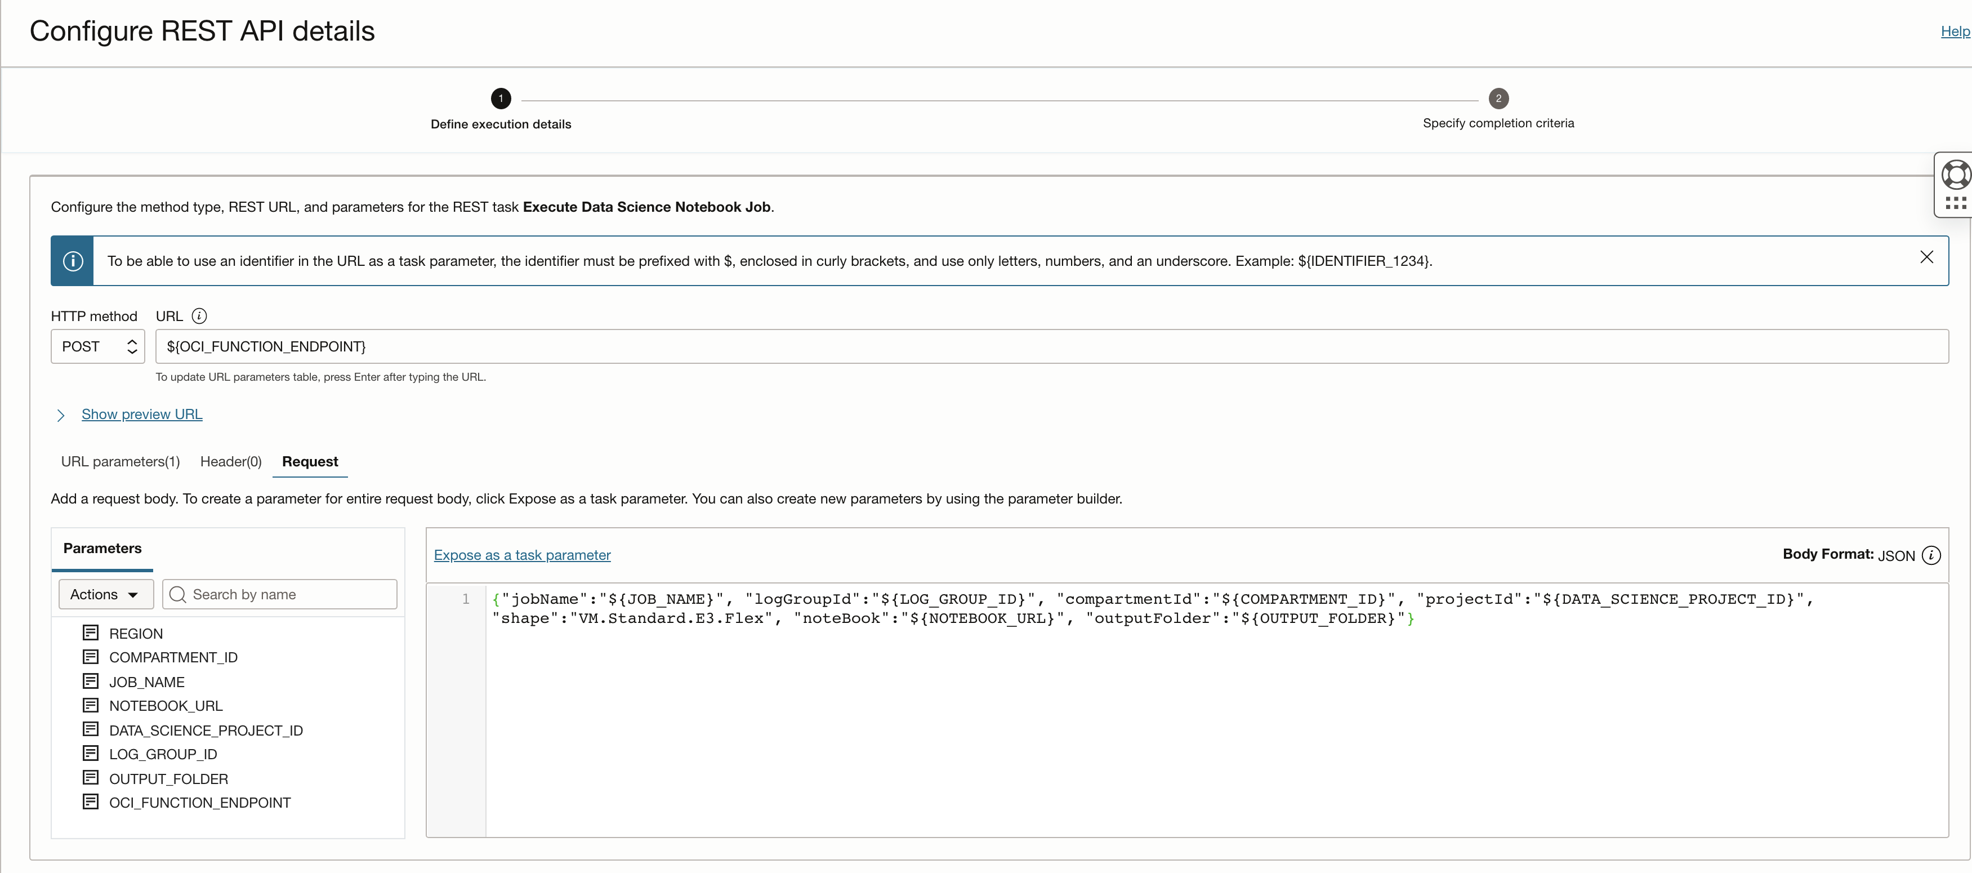Click the Body Format info icon
The image size is (1972, 873).
1931,555
